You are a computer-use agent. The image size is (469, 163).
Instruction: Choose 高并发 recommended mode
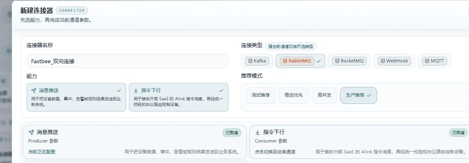[324, 95]
